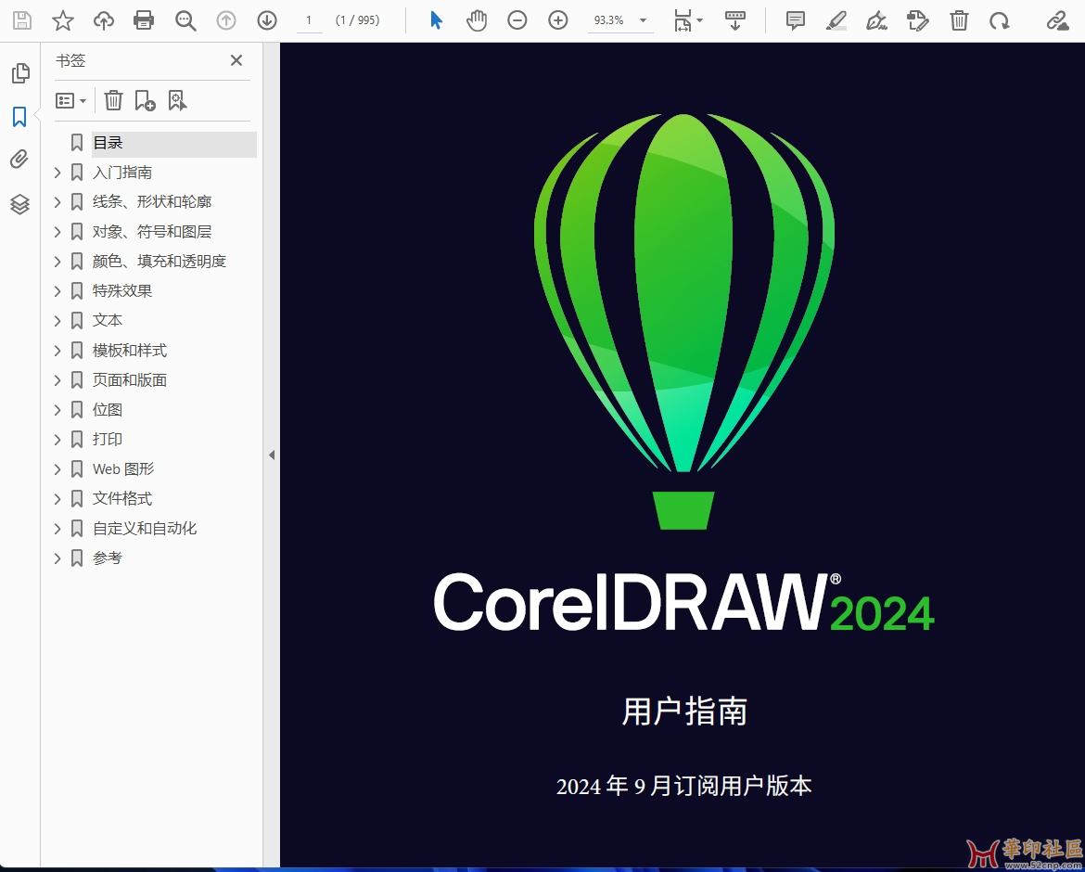Image resolution: width=1085 pixels, height=872 pixels.
Task: Click the add new bookmark icon
Action: click(x=145, y=100)
